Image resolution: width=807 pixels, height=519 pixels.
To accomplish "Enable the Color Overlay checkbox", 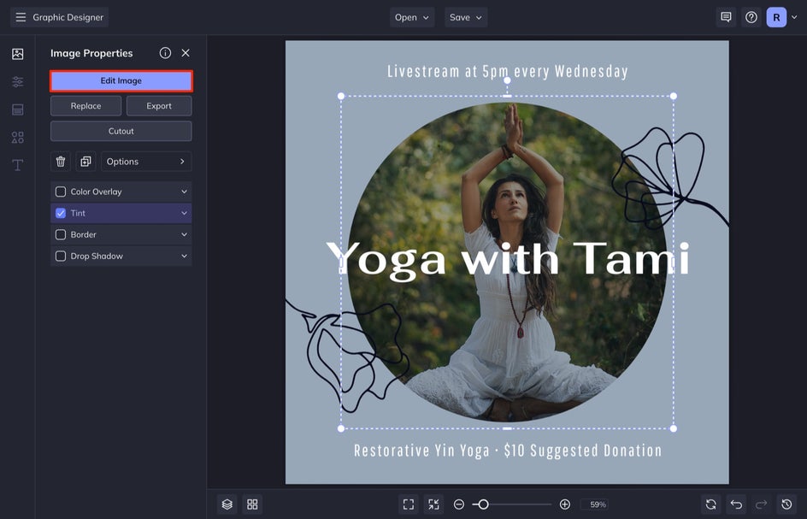I will tap(61, 192).
